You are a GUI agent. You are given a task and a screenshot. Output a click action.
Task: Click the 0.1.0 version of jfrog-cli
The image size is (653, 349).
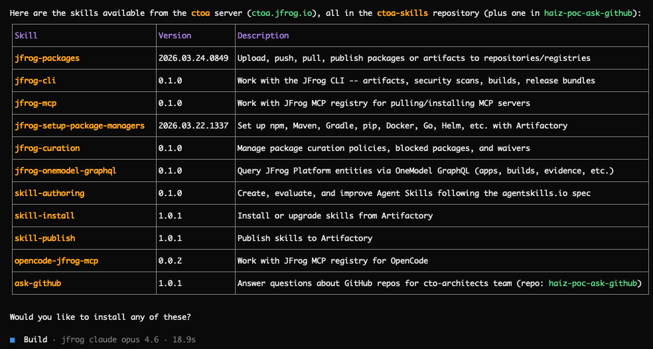click(x=171, y=81)
